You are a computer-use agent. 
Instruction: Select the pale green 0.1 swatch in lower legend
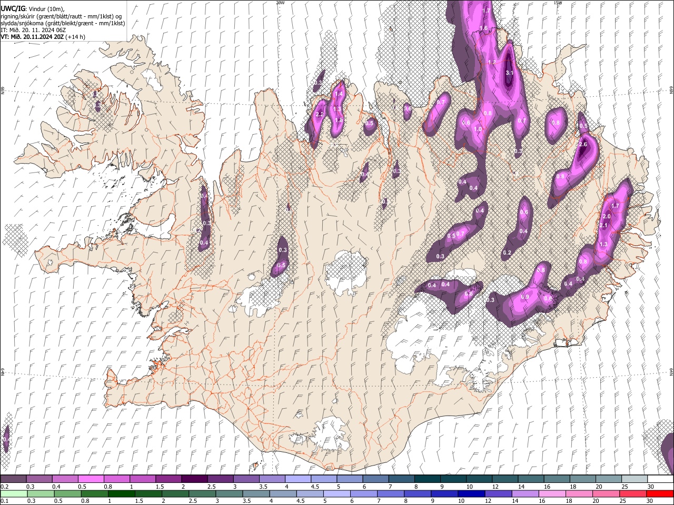click(14, 493)
